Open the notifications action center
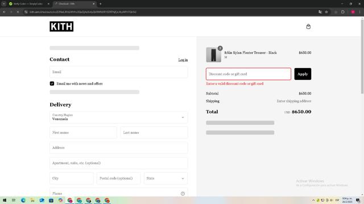This screenshot has width=364, height=204. click(358, 200)
